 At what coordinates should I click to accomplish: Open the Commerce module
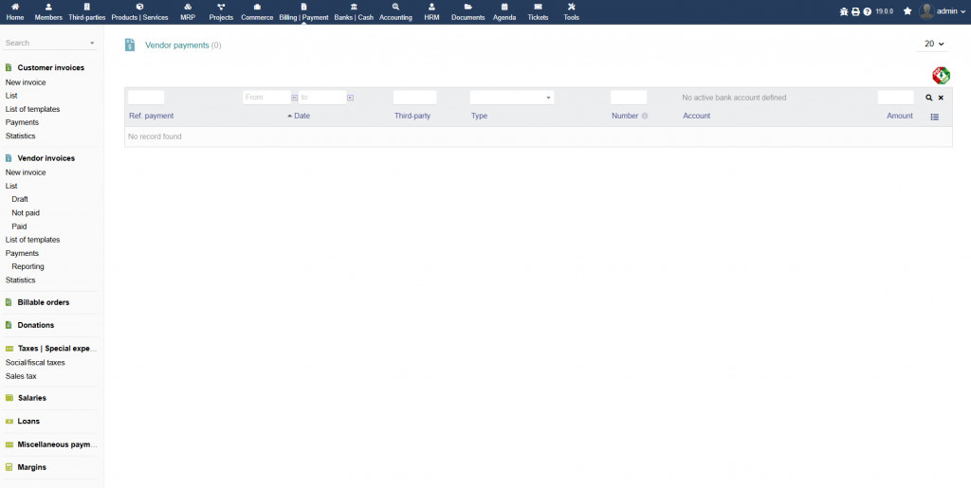[x=257, y=12]
